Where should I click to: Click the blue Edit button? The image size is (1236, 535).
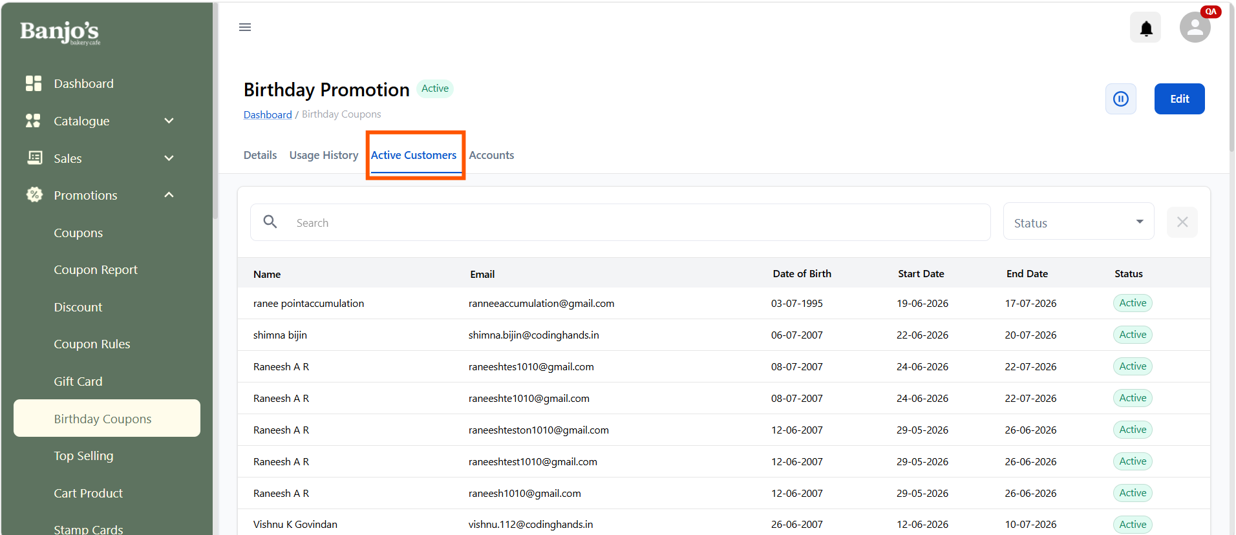click(1179, 99)
